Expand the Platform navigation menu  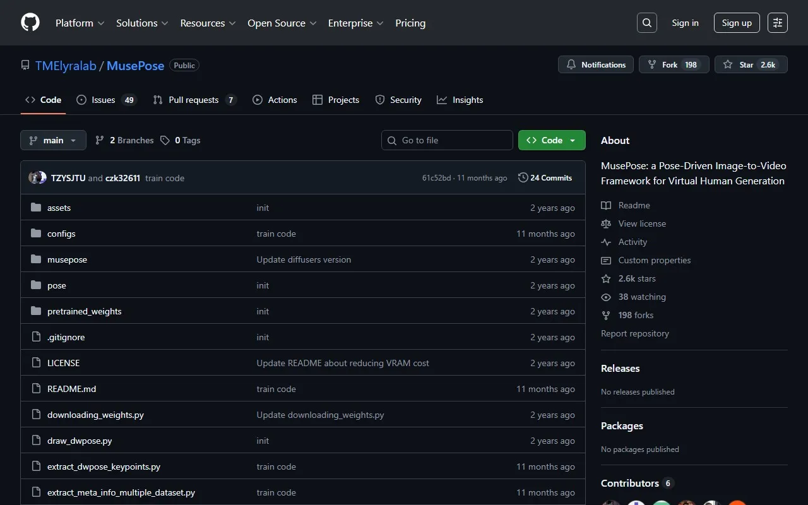(x=80, y=23)
